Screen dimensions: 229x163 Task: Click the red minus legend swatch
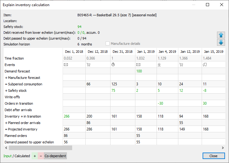(41, 156)
